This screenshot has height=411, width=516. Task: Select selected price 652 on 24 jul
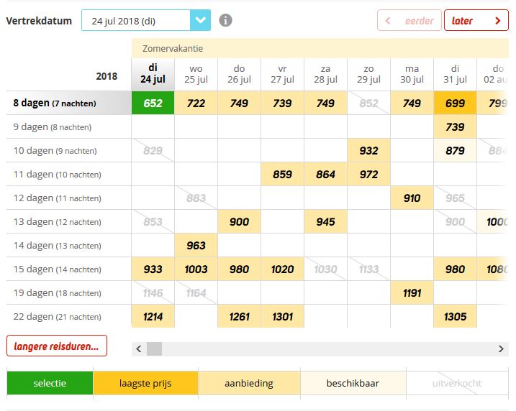tap(153, 103)
